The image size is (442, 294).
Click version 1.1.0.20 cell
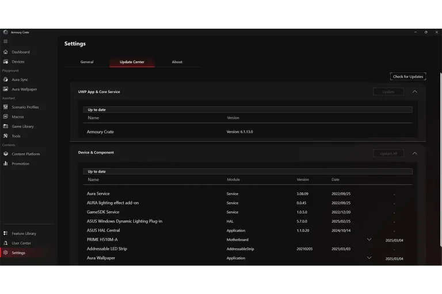303,230
